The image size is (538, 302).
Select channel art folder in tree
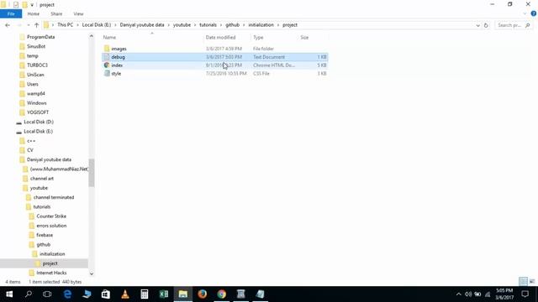(x=41, y=179)
